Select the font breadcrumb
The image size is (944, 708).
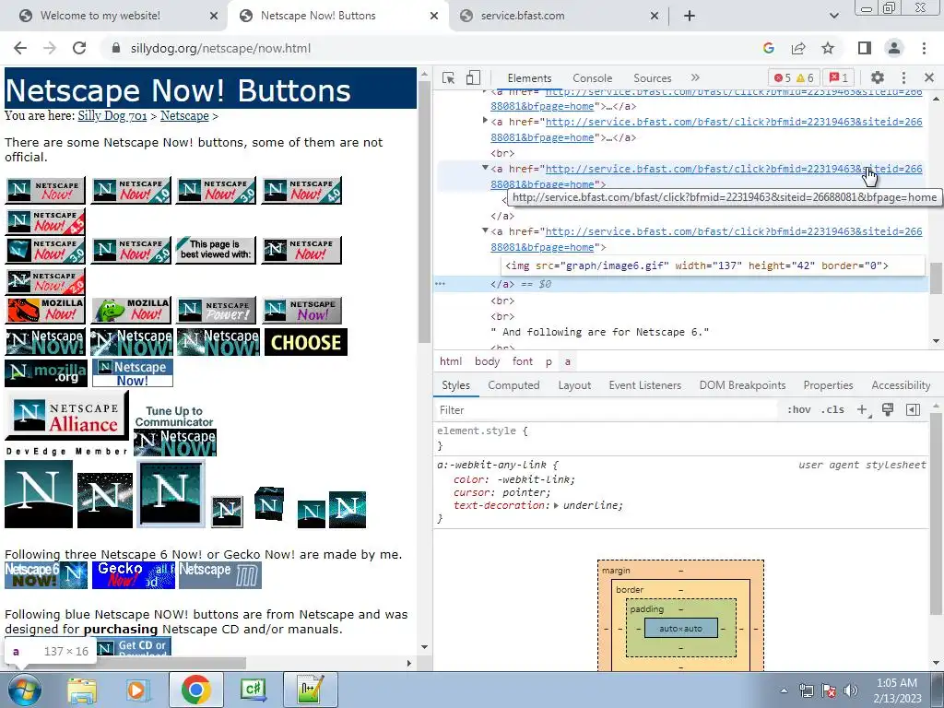(523, 361)
